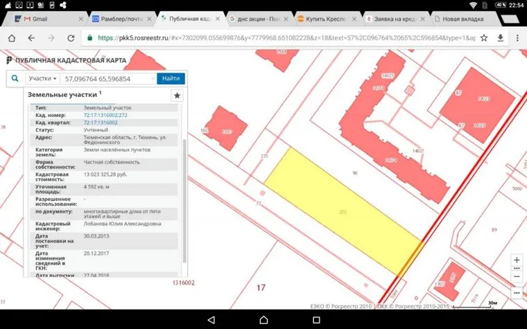Image resolution: width=527 pixels, height=329 pixels.
Task: Click the search magnifier icon
Action: 15,78
